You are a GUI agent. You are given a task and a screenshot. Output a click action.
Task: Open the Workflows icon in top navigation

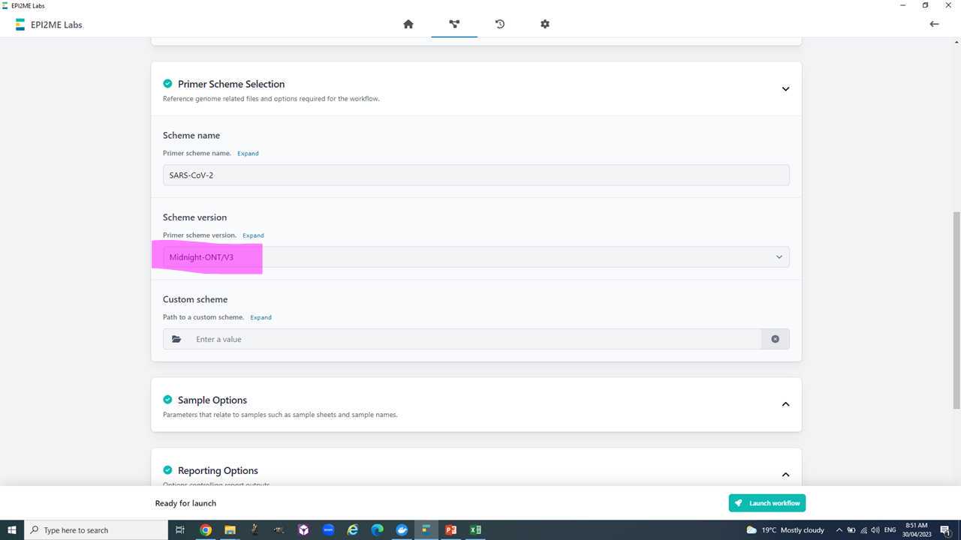[x=454, y=24]
